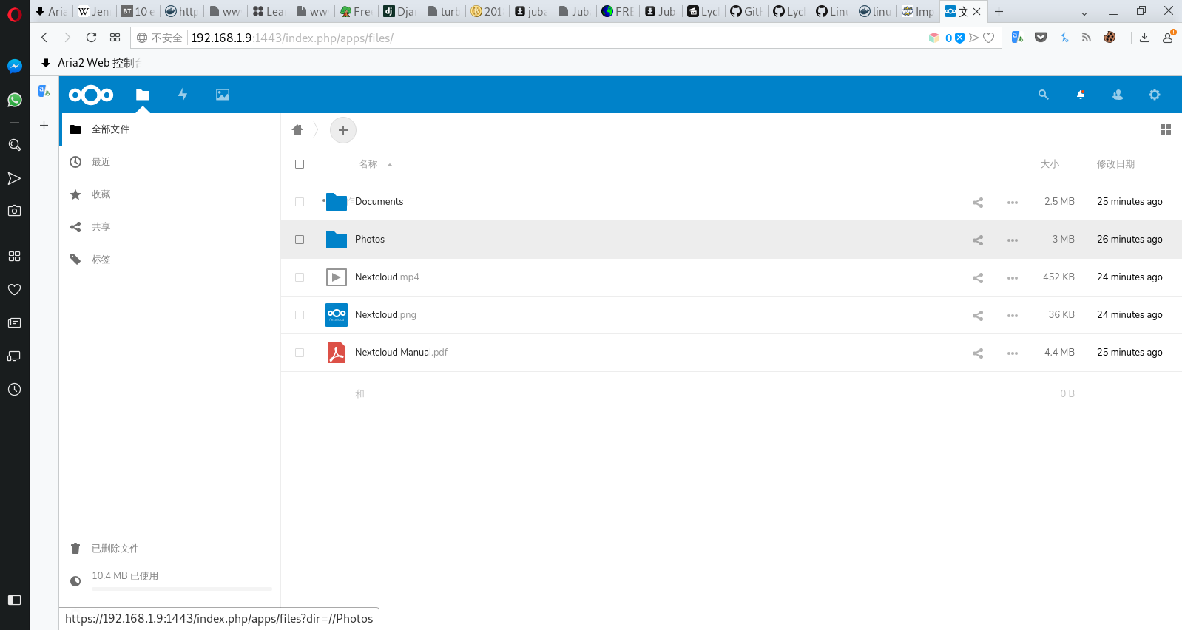Screen dimensions: 1182x630
Task: Tick the select-all files checkbox
Action: coord(300,164)
